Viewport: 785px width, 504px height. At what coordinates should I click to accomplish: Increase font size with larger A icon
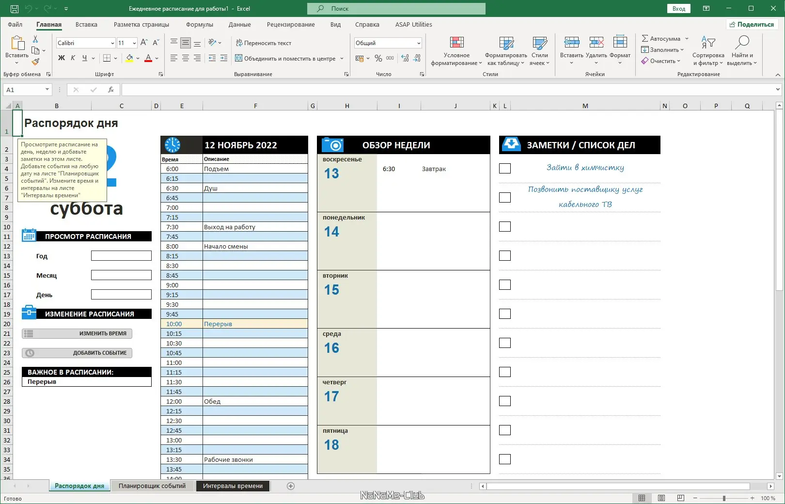tap(144, 43)
